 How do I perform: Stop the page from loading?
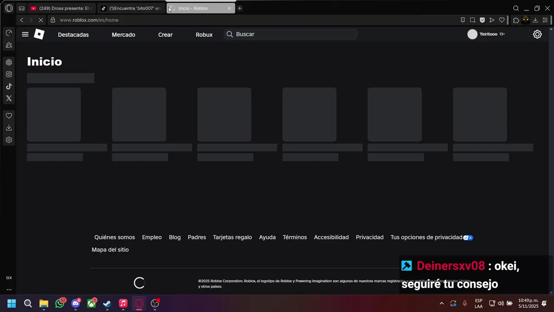pyautogui.click(x=41, y=20)
